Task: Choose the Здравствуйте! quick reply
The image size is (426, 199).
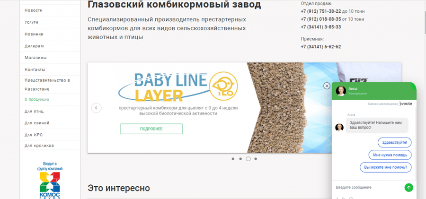Action: [394, 142]
